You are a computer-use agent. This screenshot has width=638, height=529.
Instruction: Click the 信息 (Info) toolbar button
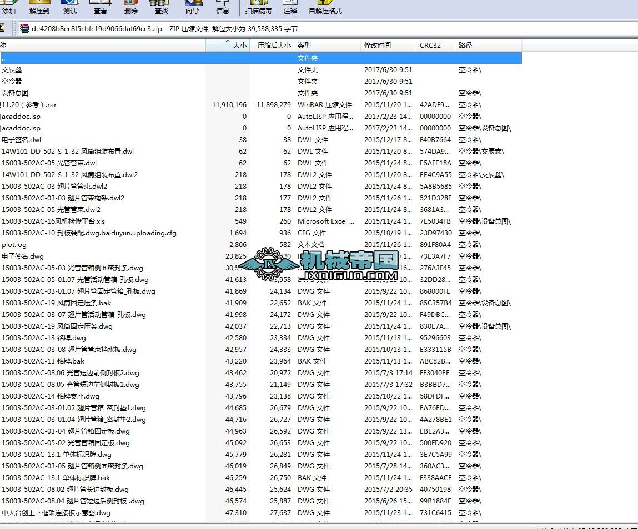tap(223, 7)
